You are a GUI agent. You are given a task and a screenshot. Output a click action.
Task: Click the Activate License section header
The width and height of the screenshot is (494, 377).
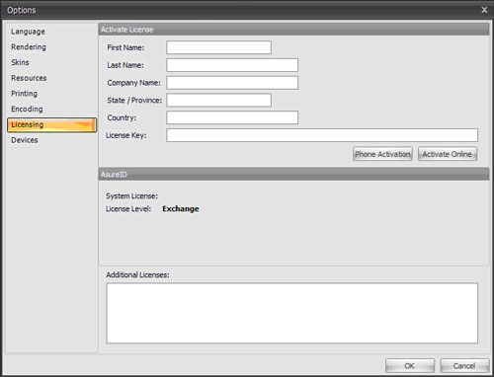click(x=293, y=30)
